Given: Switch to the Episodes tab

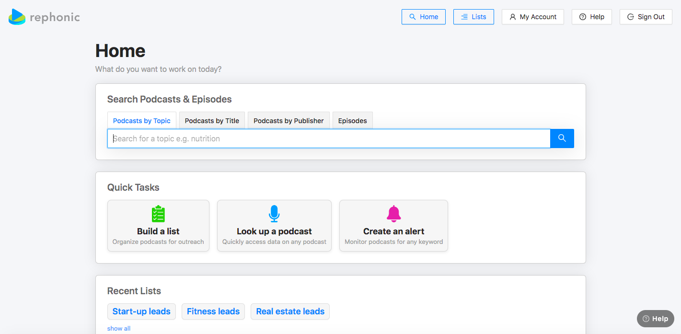Looking at the screenshot, I should tap(352, 121).
